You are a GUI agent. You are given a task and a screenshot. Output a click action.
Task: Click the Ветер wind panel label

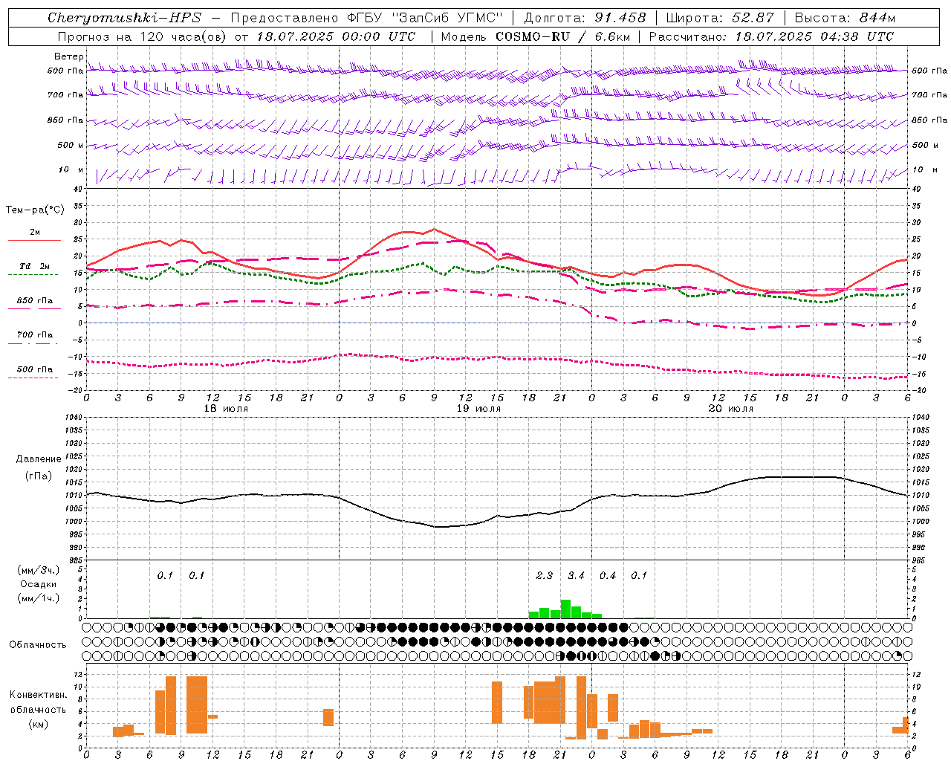pyautogui.click(x=68, y=56)
